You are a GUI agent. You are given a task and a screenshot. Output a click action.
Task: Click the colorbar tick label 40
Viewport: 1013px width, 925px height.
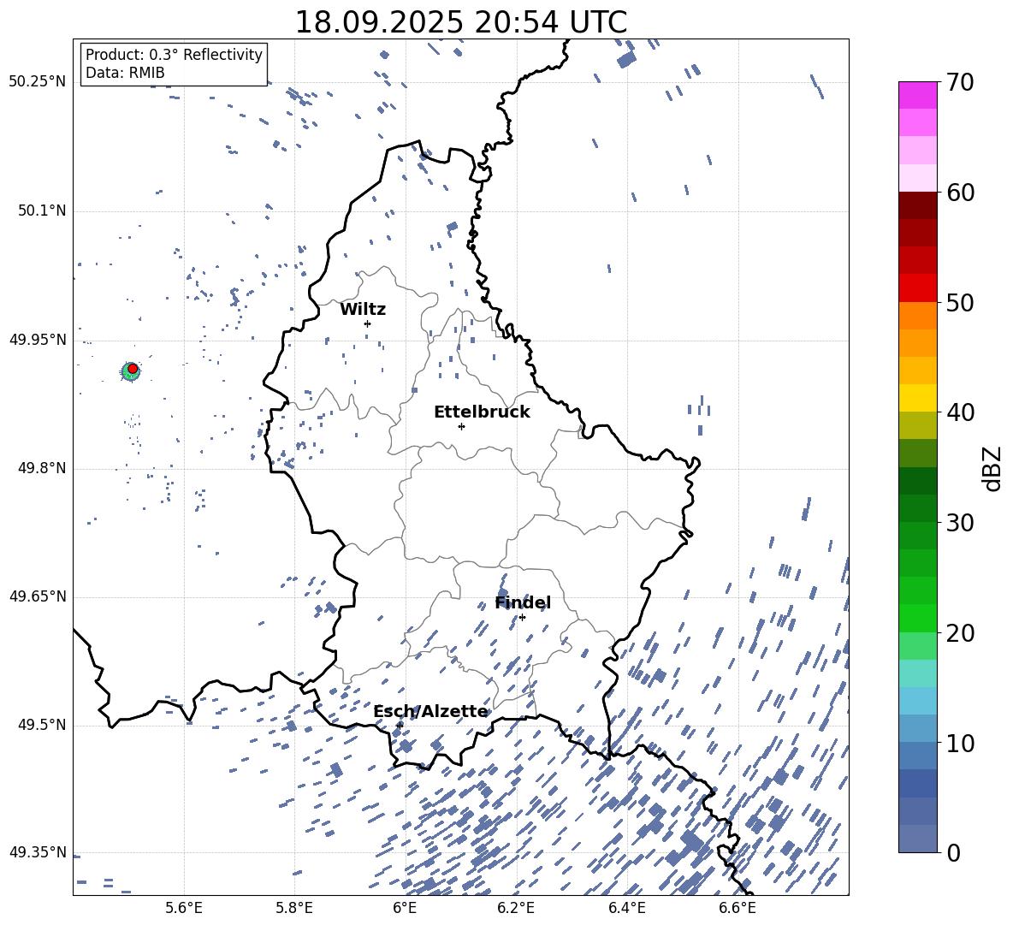pyautogui.click(x=960, y=412)
